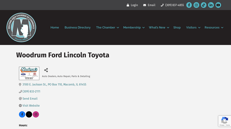Open Woodrum's pink Instagram circle icon
This screenshot has height=129, width=231.
coord(36,114)
